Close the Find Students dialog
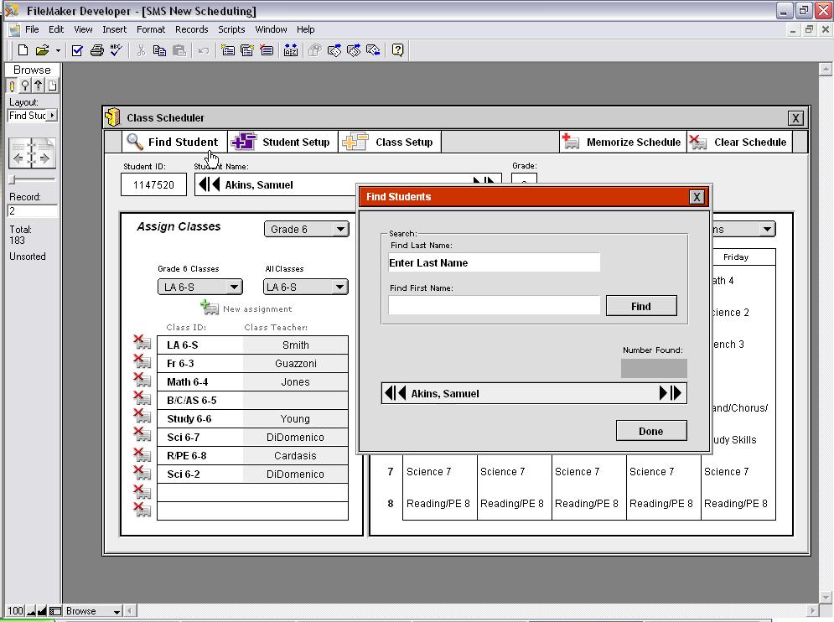This screenshot has height=622, width=834. (697, 197)
